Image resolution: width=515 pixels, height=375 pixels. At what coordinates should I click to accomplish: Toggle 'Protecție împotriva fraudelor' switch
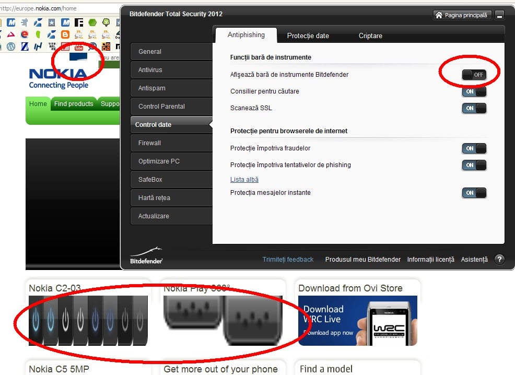tap(474, 148)
